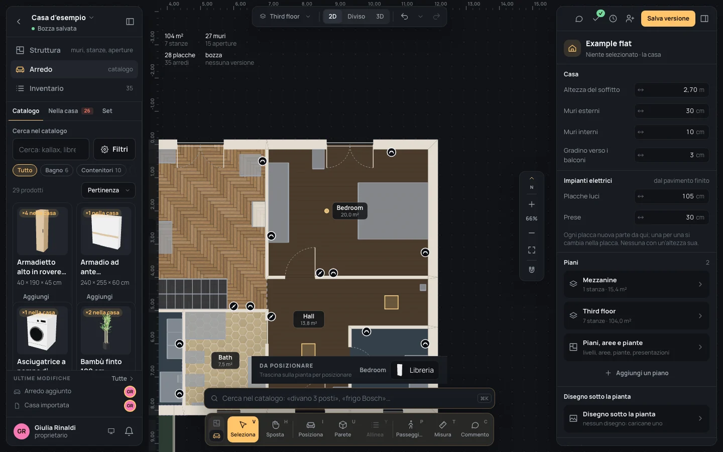Viewport: 723px width, 452px height.
Task: Start the Passeggiata walk-through tool
Action: pyautogui.click(x=410, y=429)
